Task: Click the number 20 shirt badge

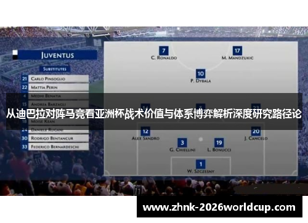Action: (x=256, y=131)
